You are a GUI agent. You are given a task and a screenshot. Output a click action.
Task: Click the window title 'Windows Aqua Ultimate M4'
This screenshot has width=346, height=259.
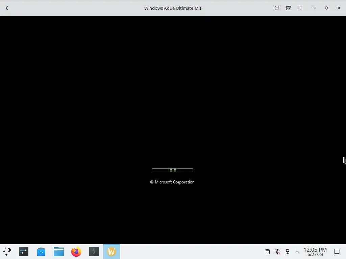pos(173,8)
